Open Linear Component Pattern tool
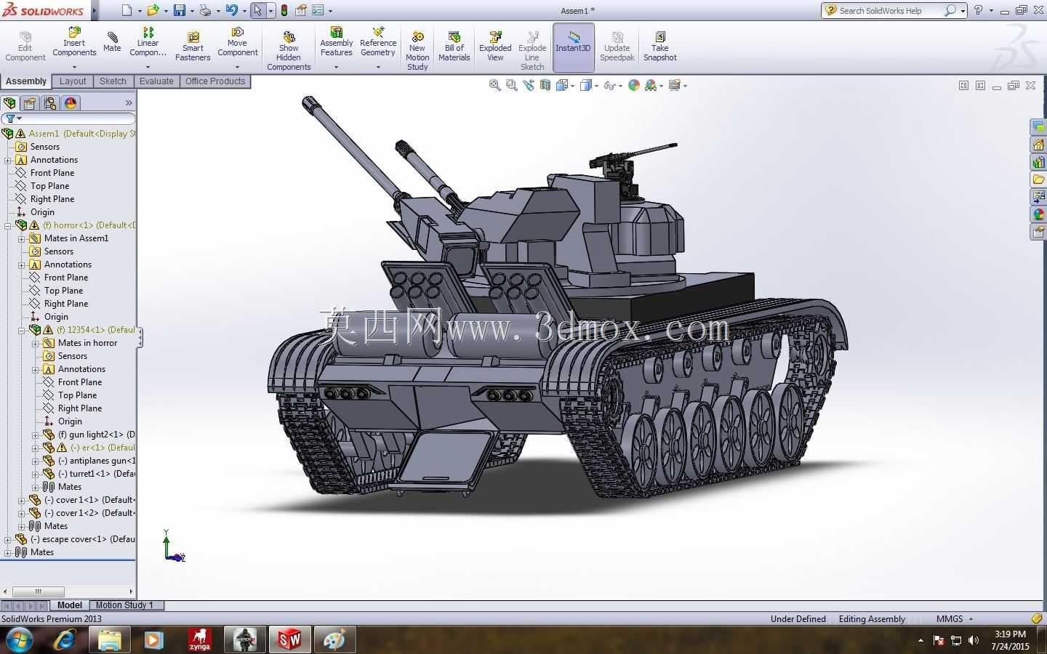Screen dimensions: 1047x654 click(148, 42)
